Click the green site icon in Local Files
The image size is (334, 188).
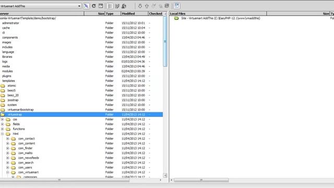pyautogui.click(x=176, y=18)
